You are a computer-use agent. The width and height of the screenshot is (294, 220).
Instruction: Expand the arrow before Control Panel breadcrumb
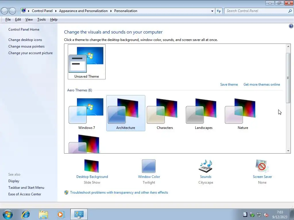28,11
